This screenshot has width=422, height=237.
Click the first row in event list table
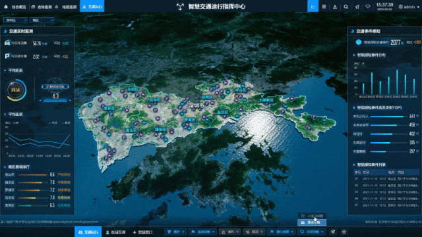pos(386,178)
